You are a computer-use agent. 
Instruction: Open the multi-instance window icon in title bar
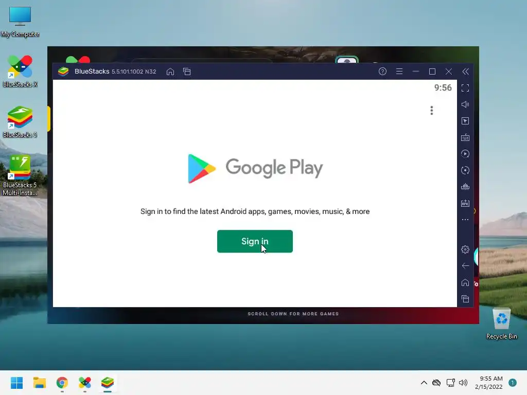tap(187, 71)
